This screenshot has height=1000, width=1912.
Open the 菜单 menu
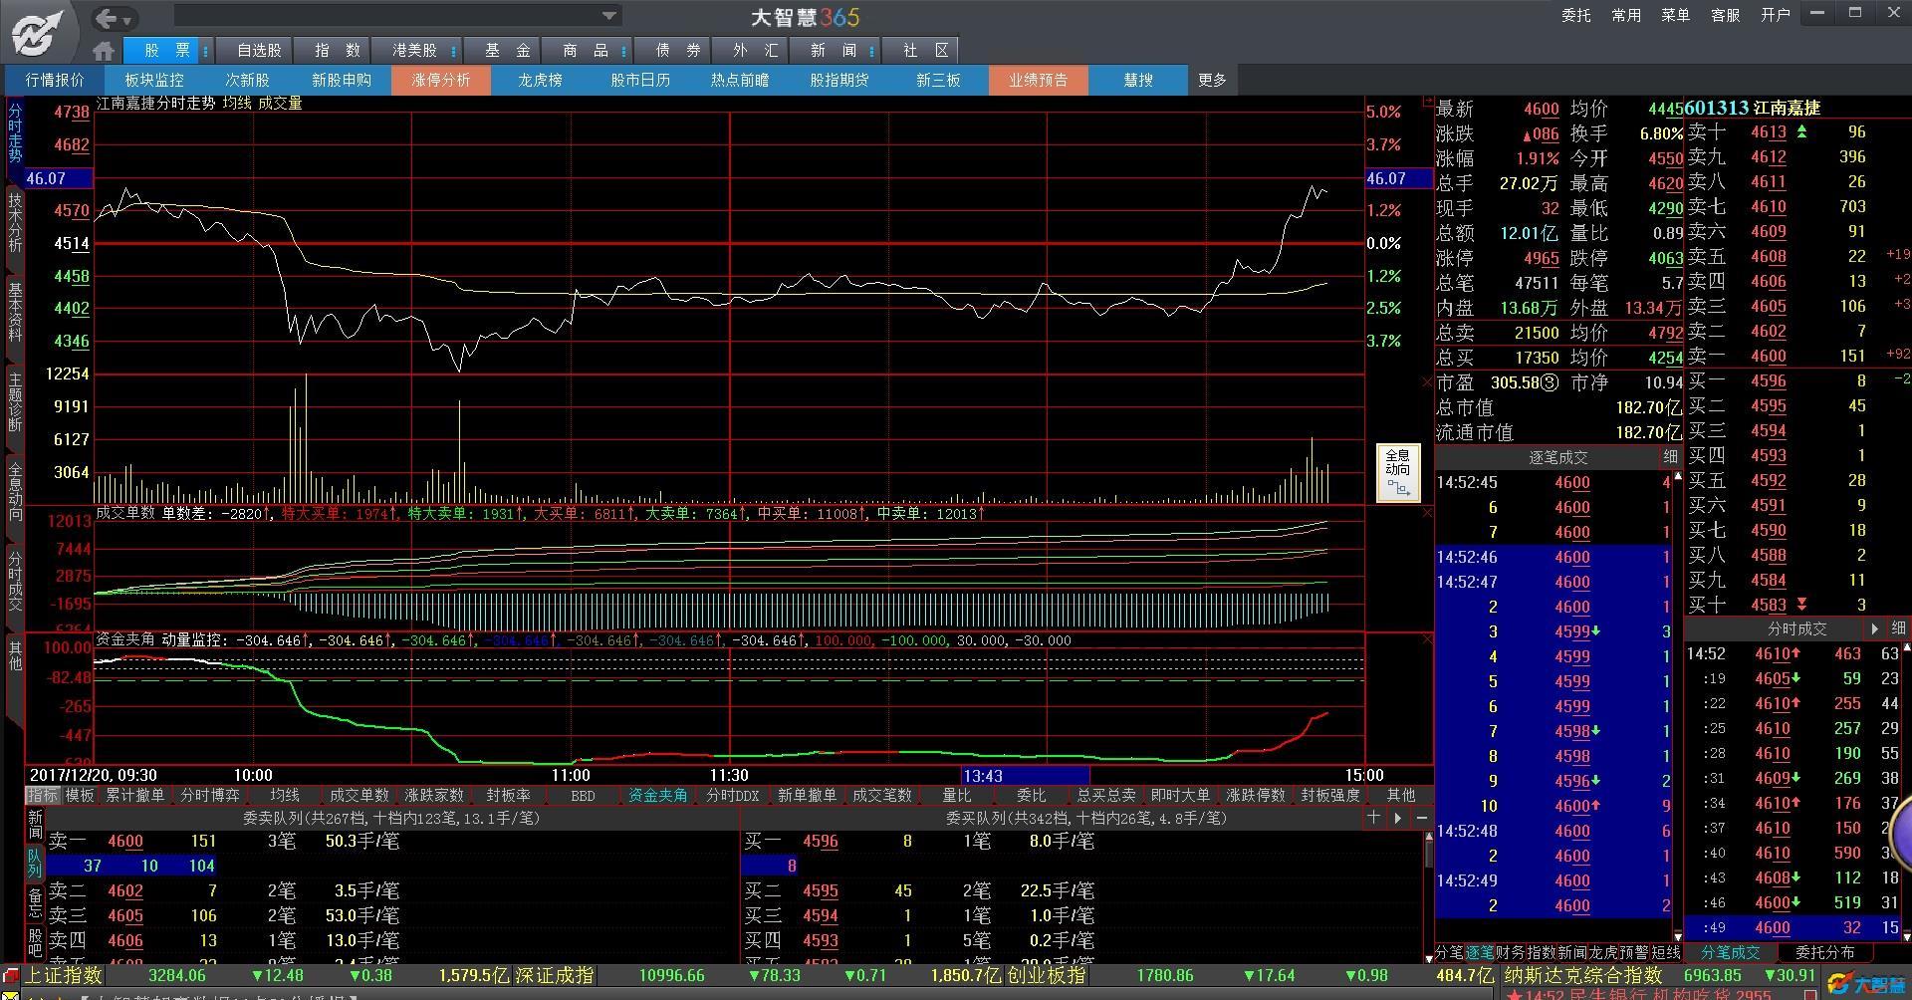point(1675,15)
